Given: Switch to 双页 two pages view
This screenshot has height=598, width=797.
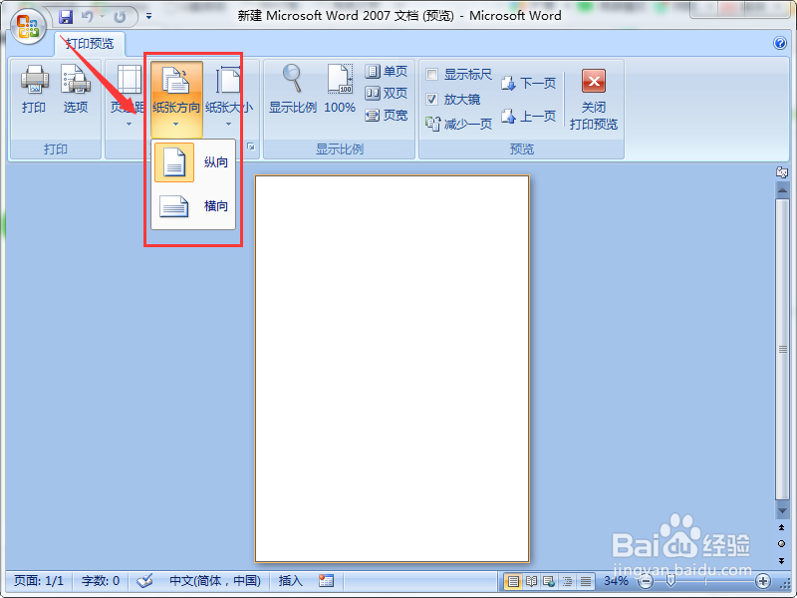Looking at the screenshot, I should (387, 93).
